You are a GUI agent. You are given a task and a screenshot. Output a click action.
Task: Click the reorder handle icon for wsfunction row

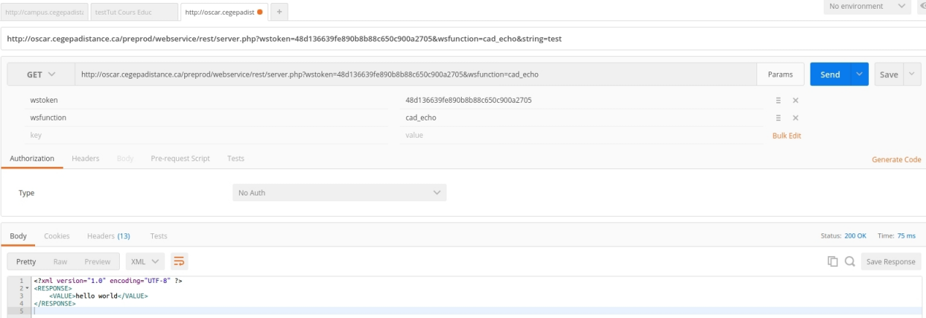point(778,118)
